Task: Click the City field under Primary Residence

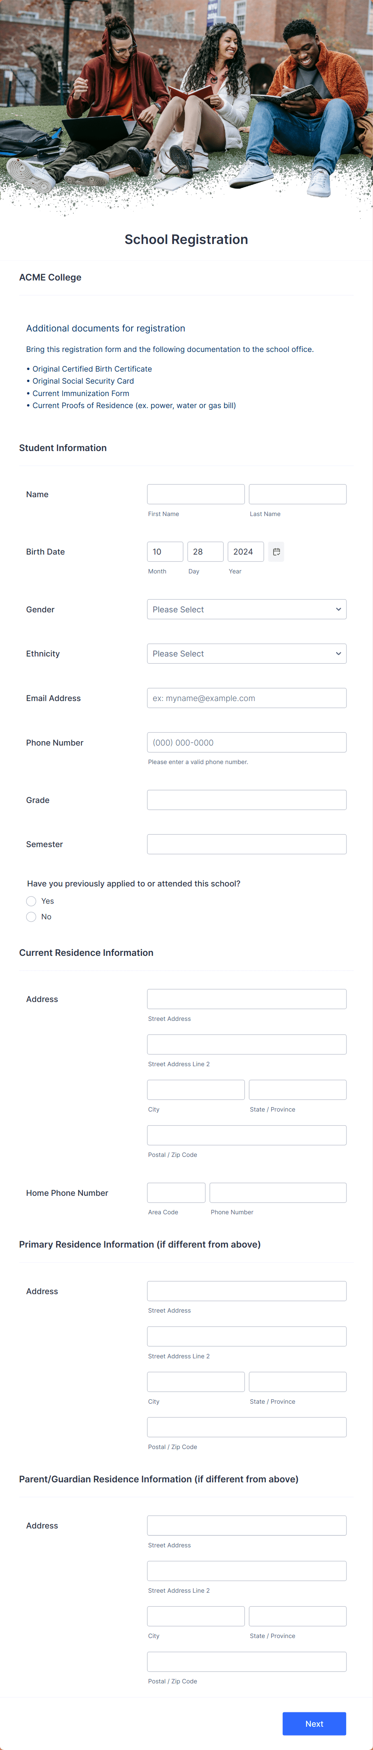Action: [196, 1381]
